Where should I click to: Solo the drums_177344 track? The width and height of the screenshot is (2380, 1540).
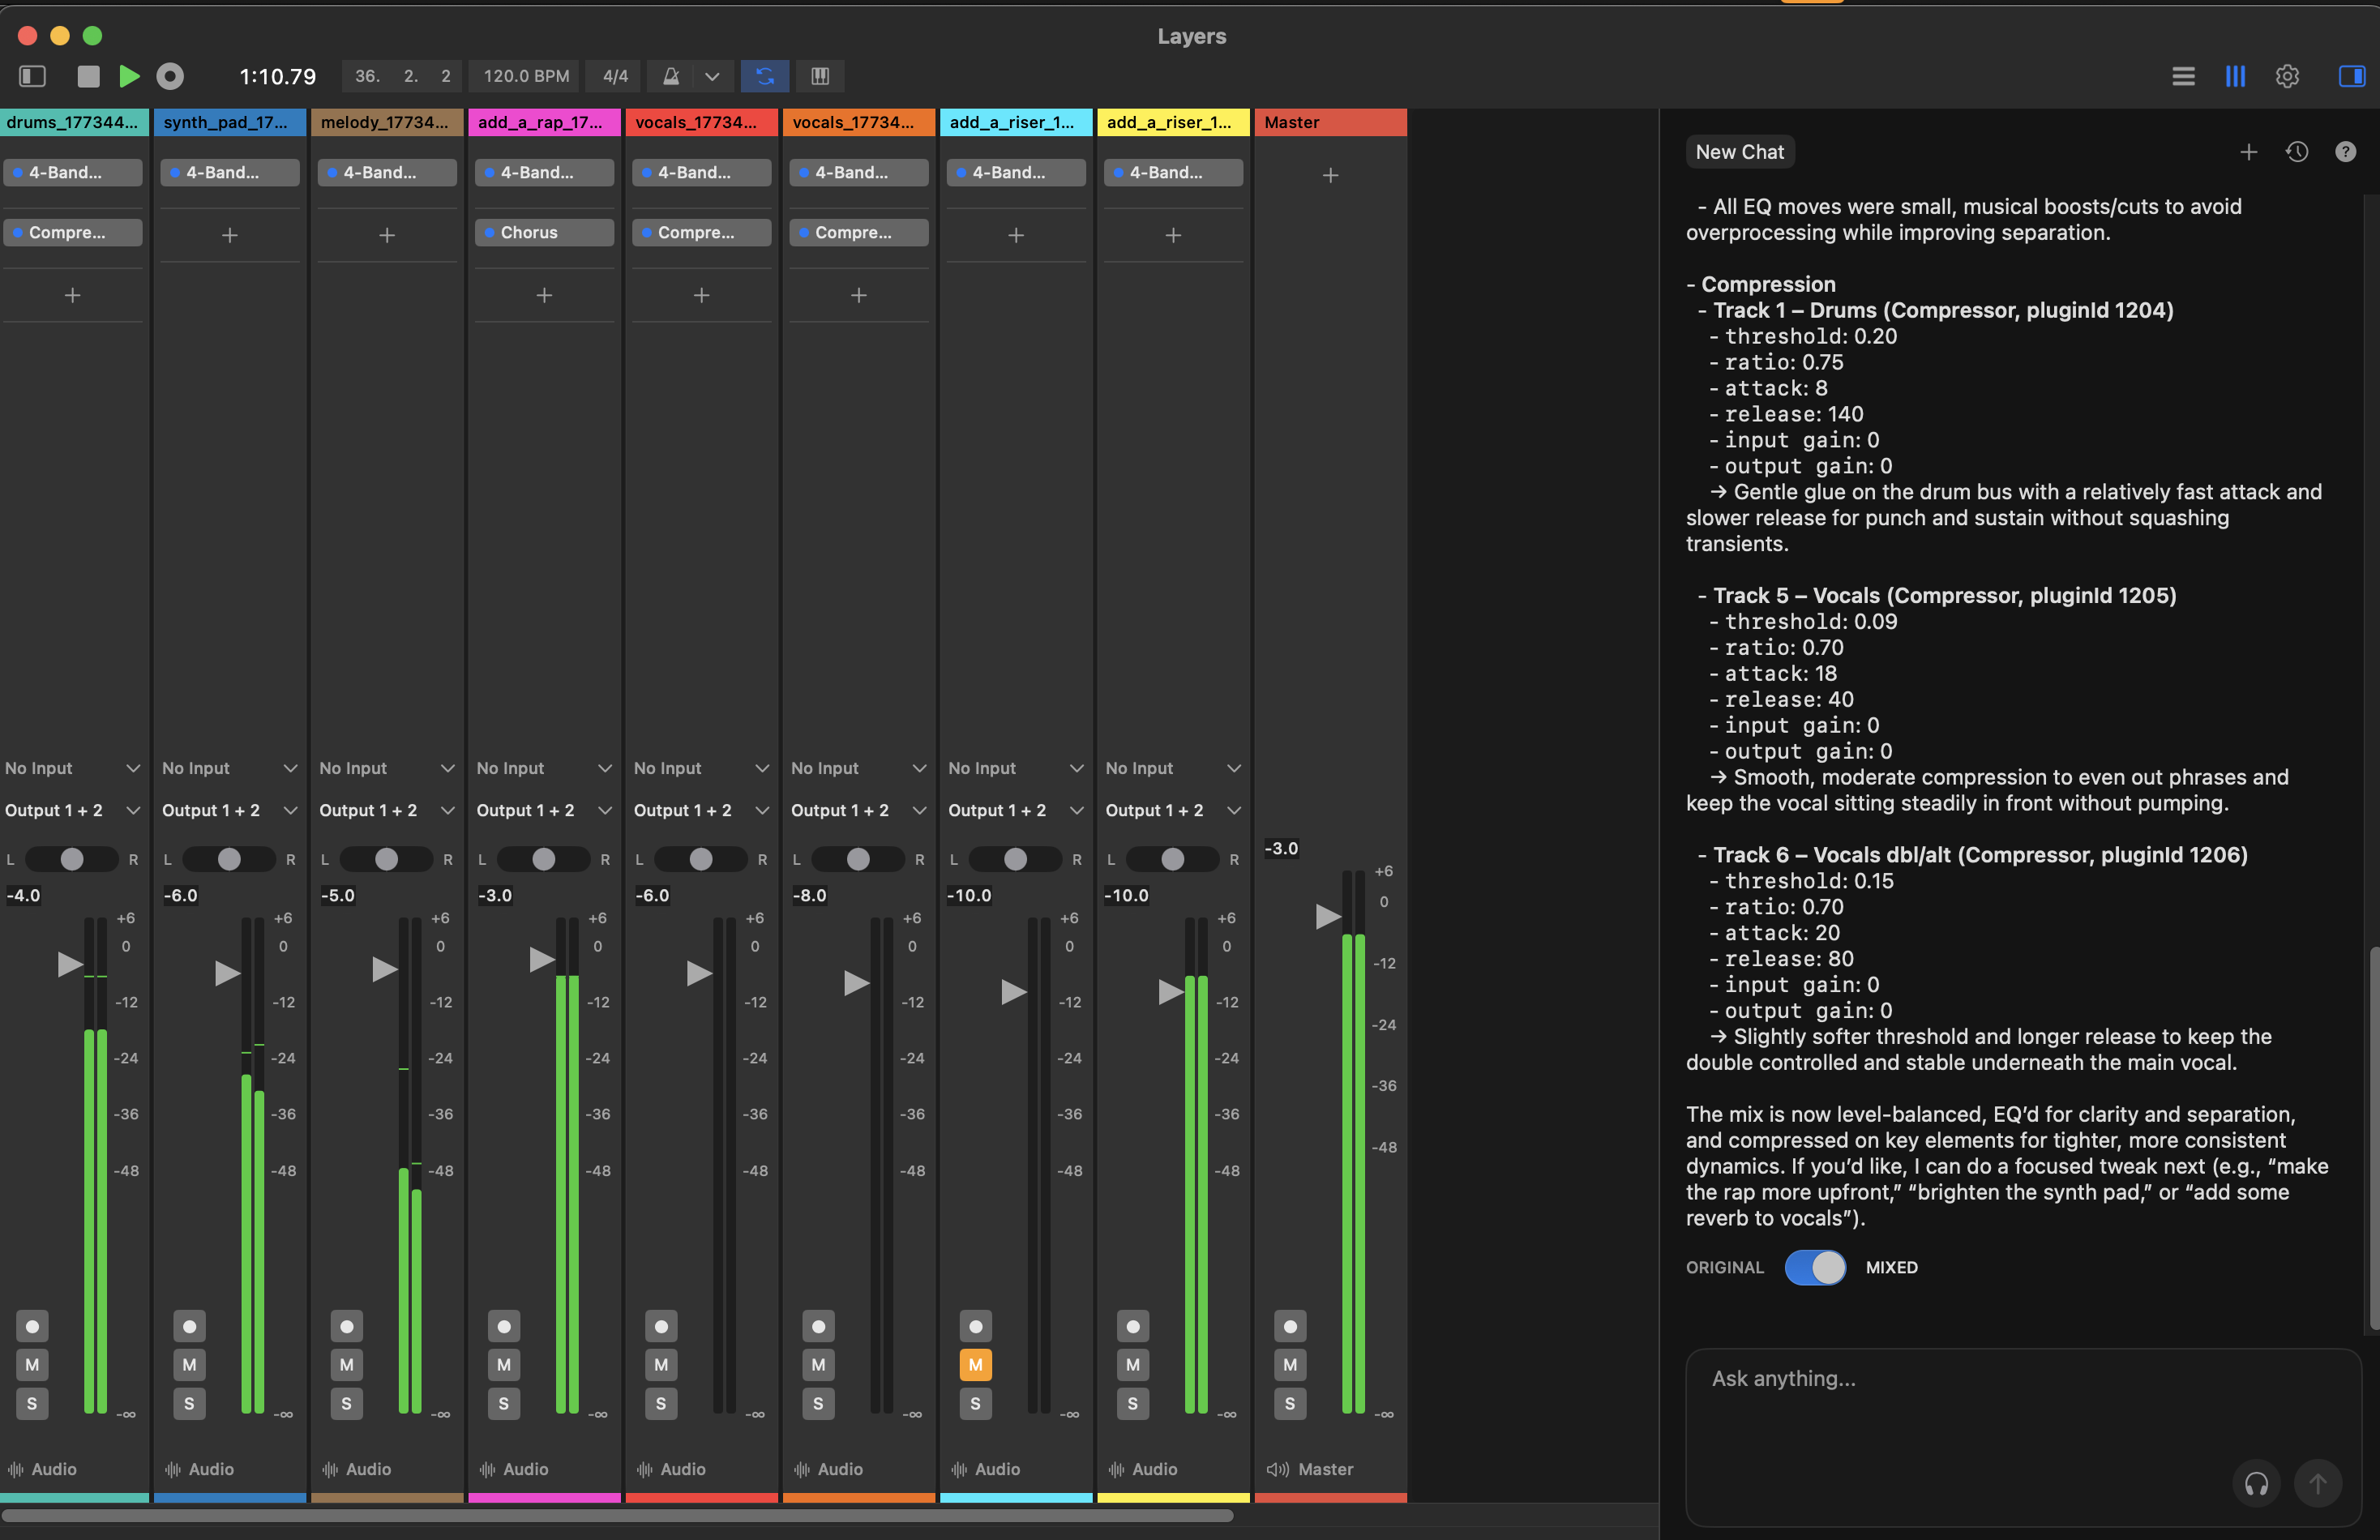click(x=32, y=1404)
